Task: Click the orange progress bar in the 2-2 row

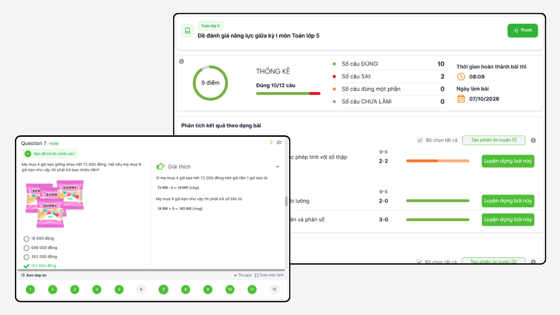Action: point(438,161)
